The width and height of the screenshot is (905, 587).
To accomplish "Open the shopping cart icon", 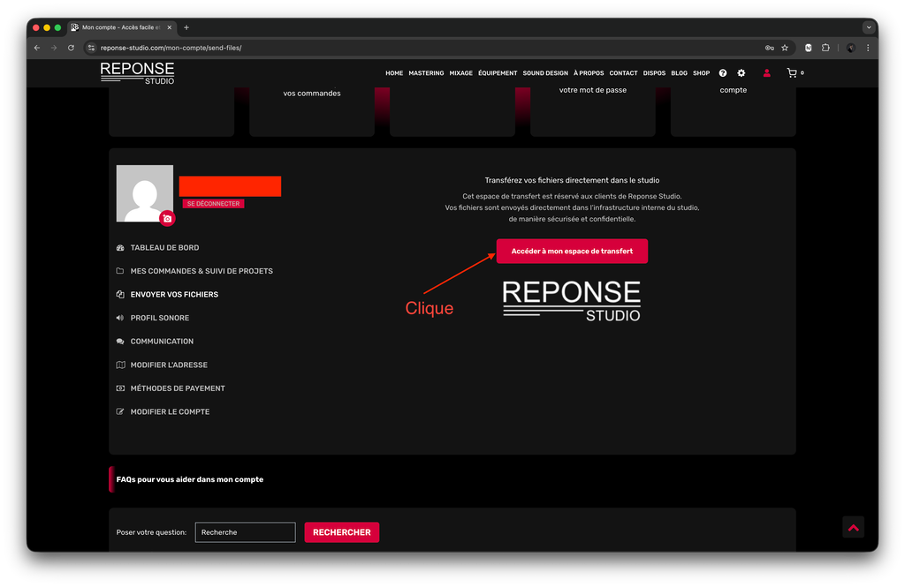I will click(x=792, y=73).
